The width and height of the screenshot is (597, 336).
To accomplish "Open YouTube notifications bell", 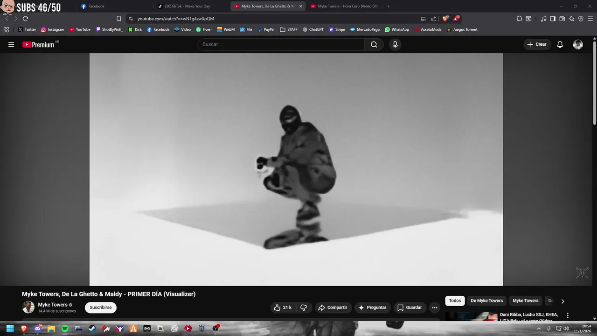I will (x=560, y=44).
